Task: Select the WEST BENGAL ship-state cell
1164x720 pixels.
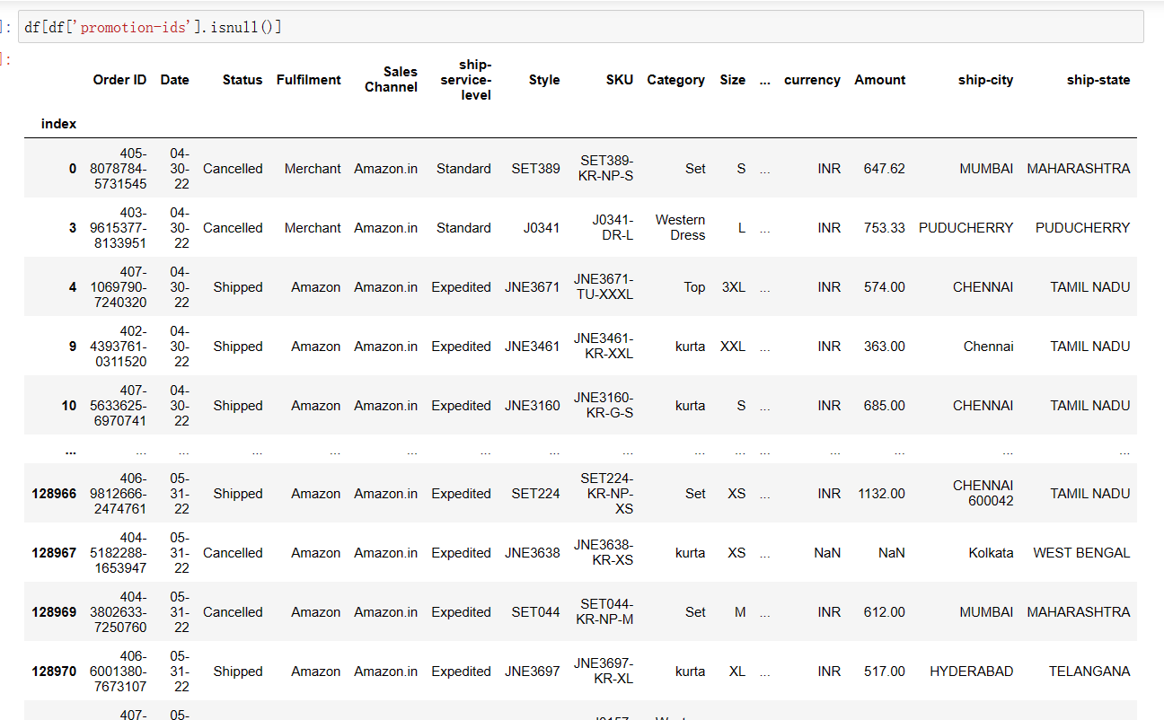Action: tap(1081, 553)
